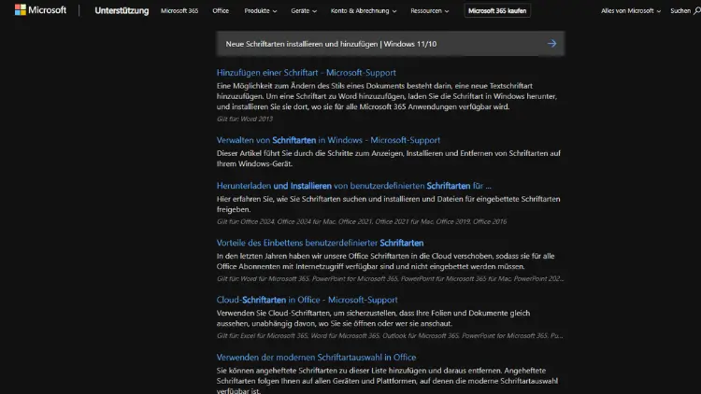Click description starting 'Sie können angeheftete Schriftarten'

coord(387,380)
